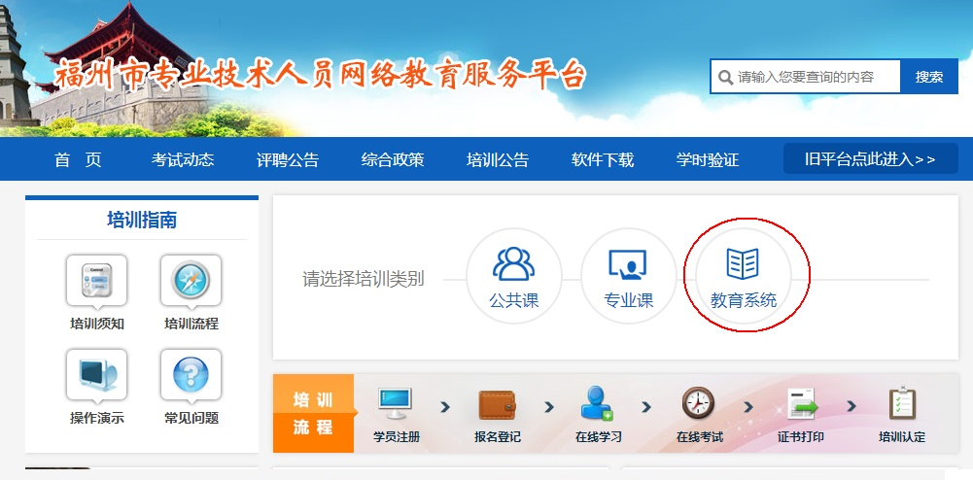Open 培训公告 navigation item
This screenshot has height=480, width=973.
tap(498, 160)
